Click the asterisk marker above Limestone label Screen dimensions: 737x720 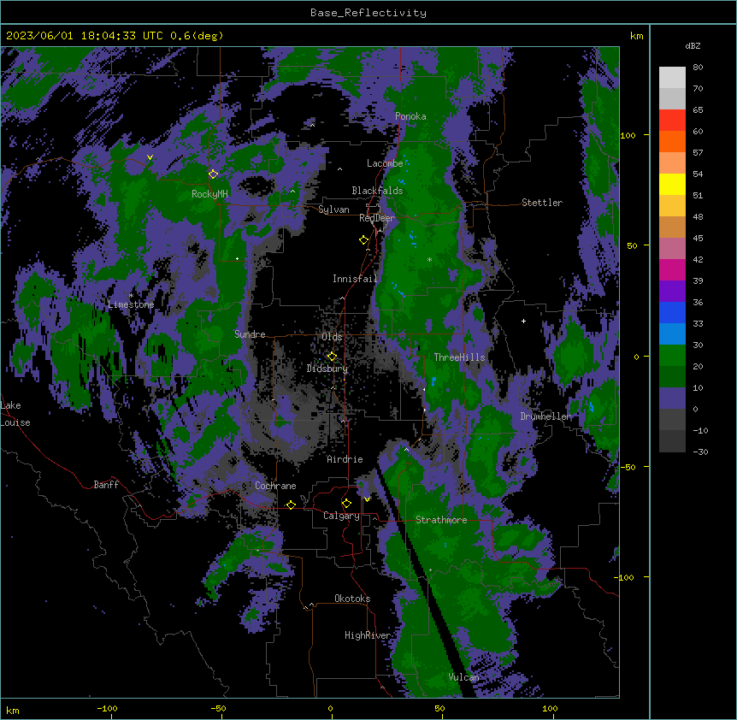(132, 295)
